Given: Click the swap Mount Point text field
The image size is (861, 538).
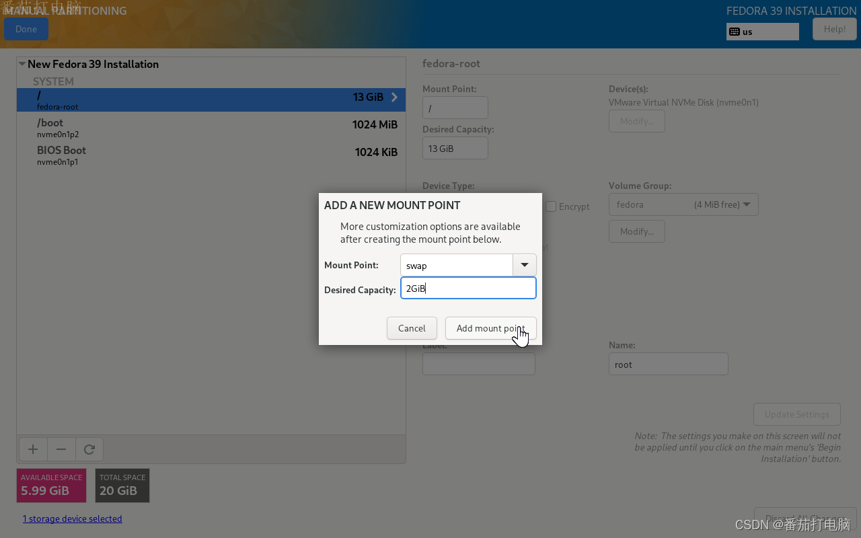Looking at the screenshot, I should (x=457, y=265).
